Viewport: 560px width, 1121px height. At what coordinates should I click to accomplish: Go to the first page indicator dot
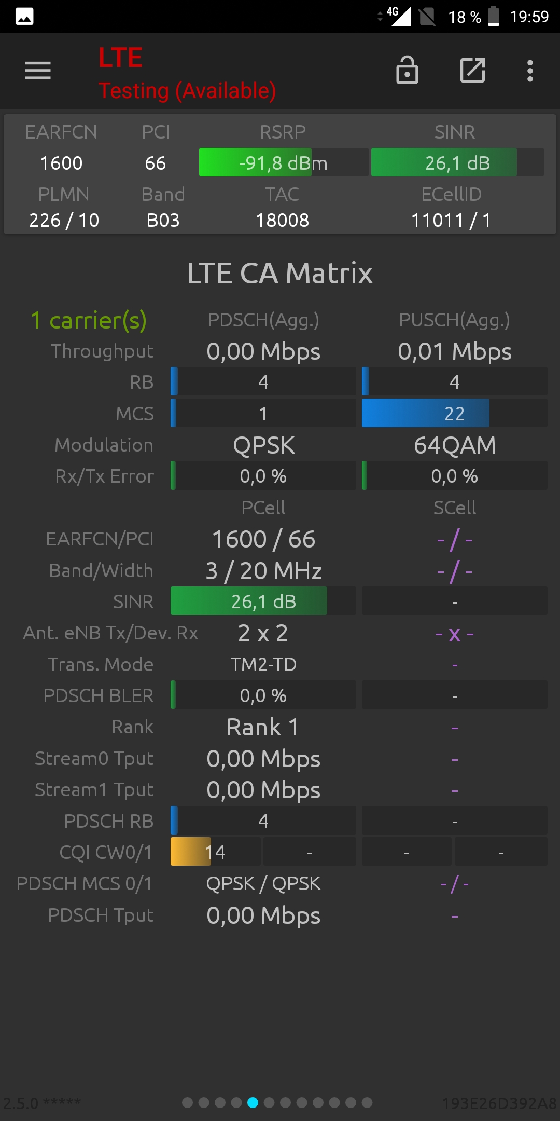coord(188,1102)
